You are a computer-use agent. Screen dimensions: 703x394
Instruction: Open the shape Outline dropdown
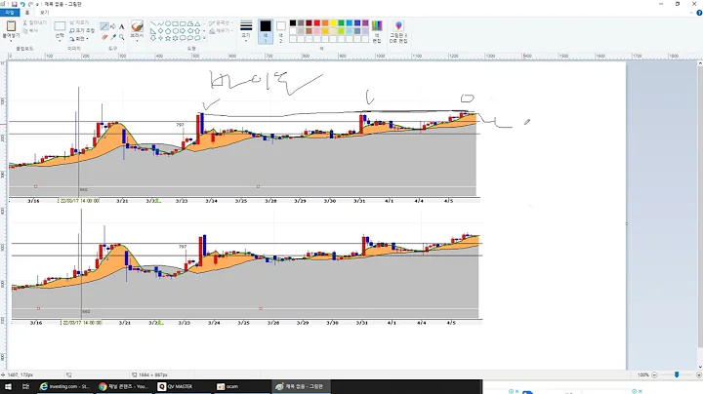(x=220, y=22)
